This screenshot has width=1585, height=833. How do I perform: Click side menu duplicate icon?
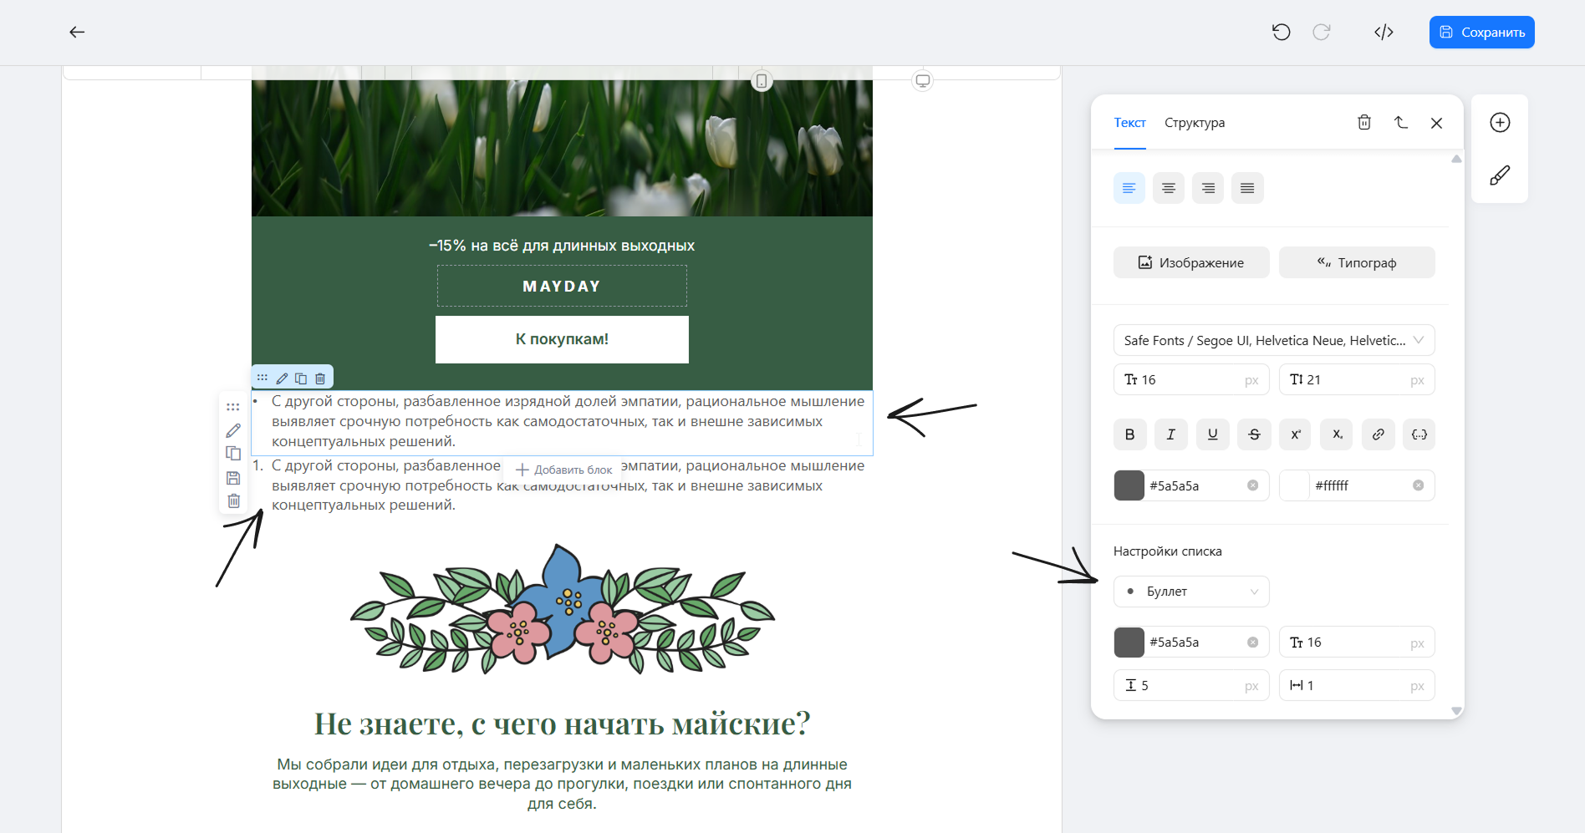pyautogui.click(x=233, y=454)
